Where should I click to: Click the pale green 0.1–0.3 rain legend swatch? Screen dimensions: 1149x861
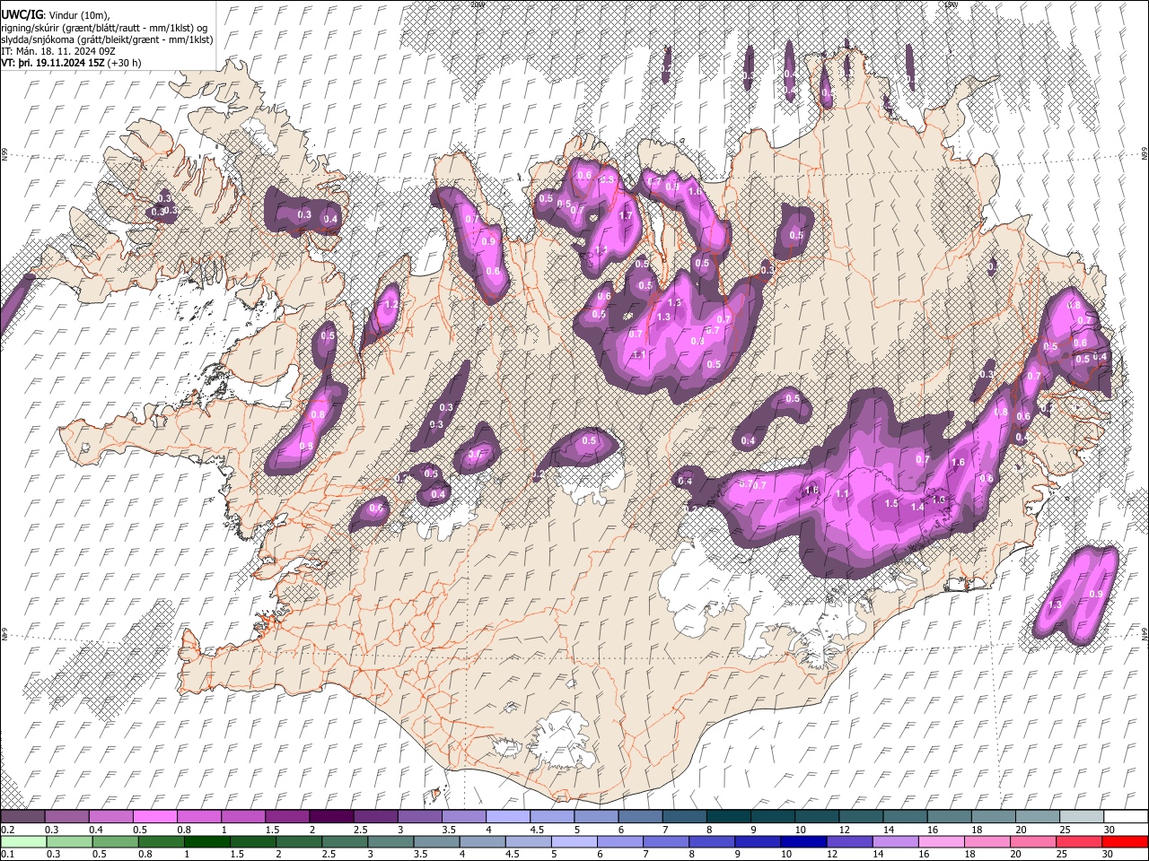coord(22,841)
